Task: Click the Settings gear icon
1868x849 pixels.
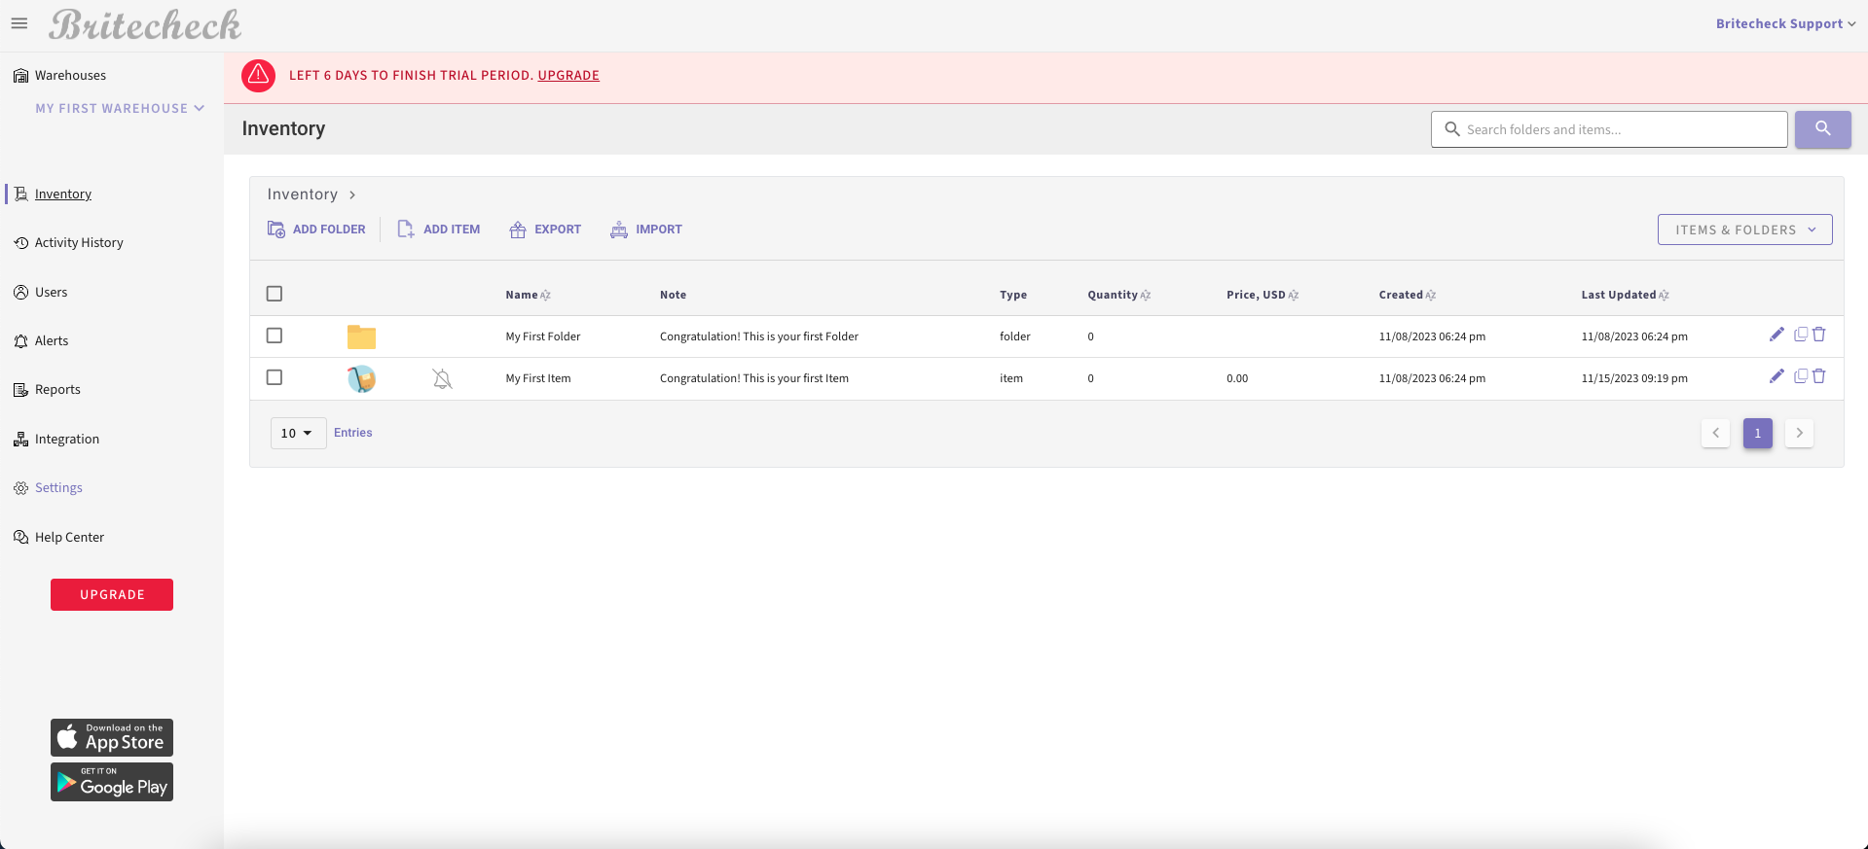Action: tap(20, 488)
